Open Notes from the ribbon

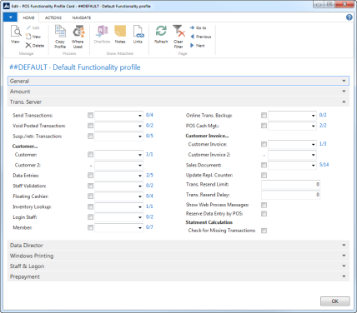[120, 32]
